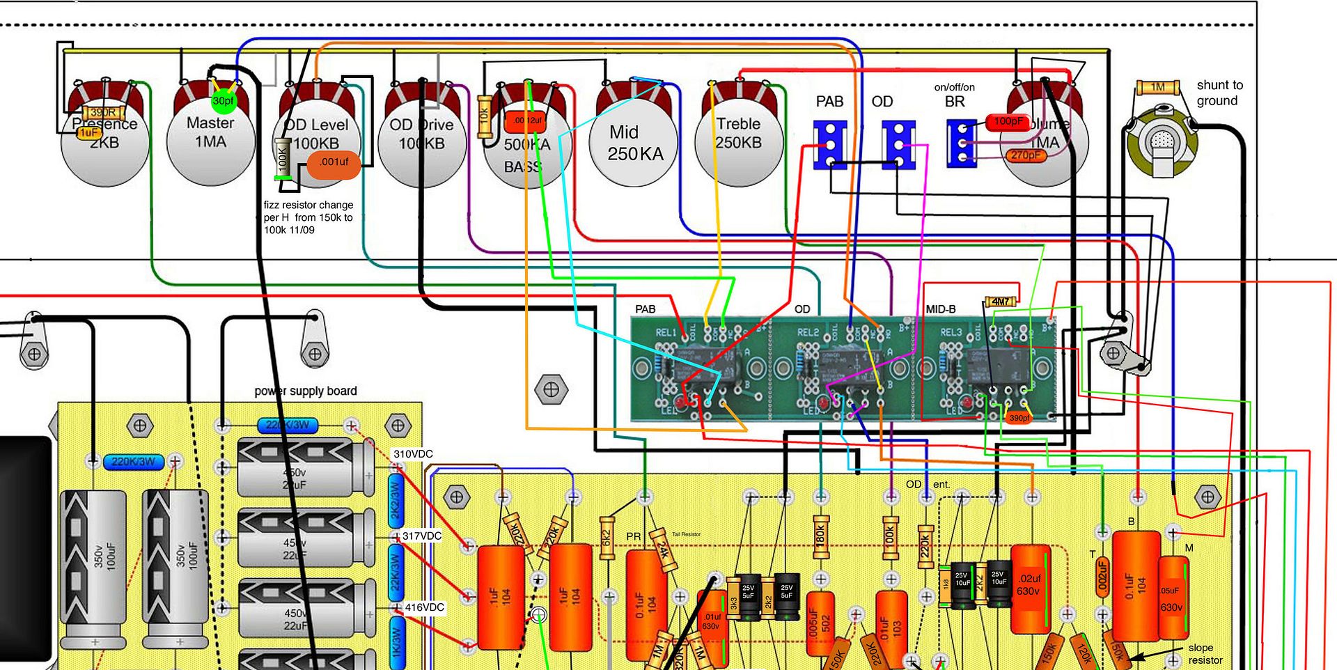The image size is (1337, 670).
Task: Select the 'slope resistor' label
Action: click(1205, 654)
